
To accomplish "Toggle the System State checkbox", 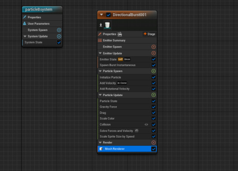I will (59, 42).
